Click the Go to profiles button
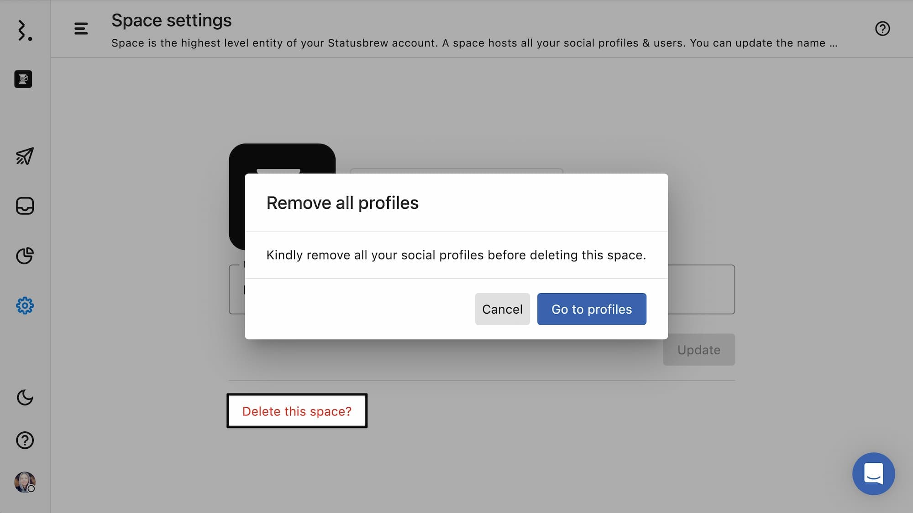This screenshot has width=913, height=513. point(592,309)
